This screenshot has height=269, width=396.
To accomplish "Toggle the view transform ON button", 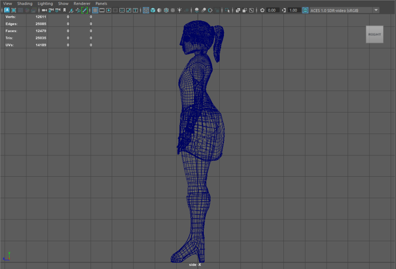I will pyautogui.click(x=305, y=10).
